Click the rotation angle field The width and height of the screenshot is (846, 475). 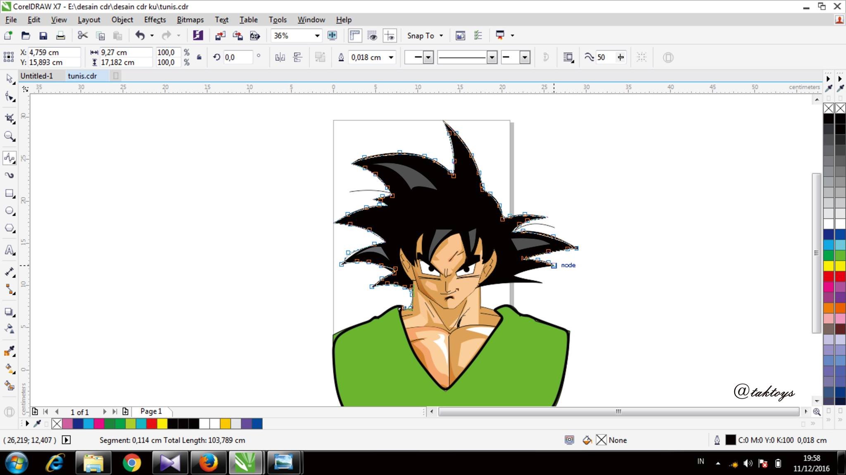pyautogui.click(x=238, y=57)
